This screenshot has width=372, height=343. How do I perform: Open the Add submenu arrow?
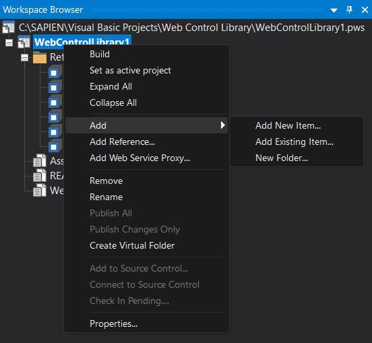(222, 125)
